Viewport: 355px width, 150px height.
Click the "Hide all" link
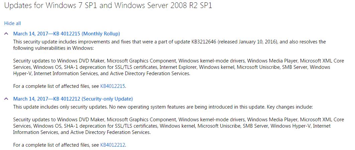click(x=12, y=23)
